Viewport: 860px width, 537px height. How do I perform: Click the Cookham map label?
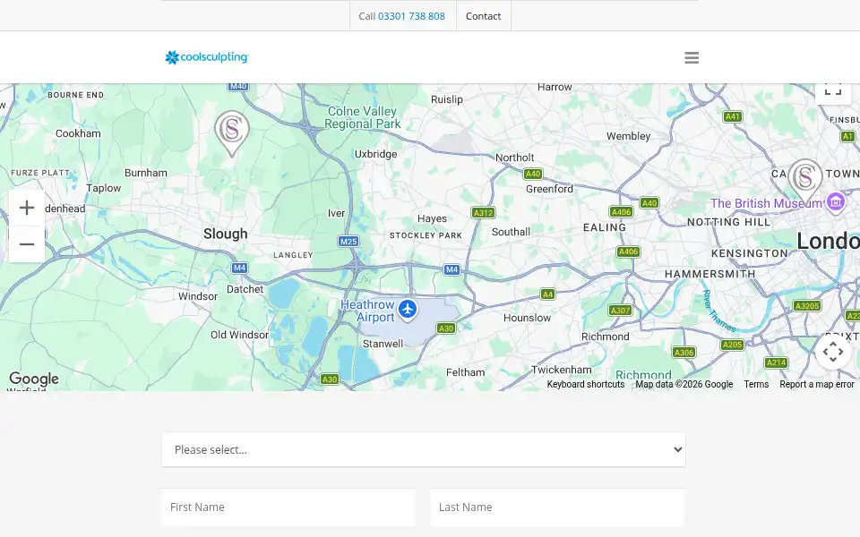[x=79, y=133]
